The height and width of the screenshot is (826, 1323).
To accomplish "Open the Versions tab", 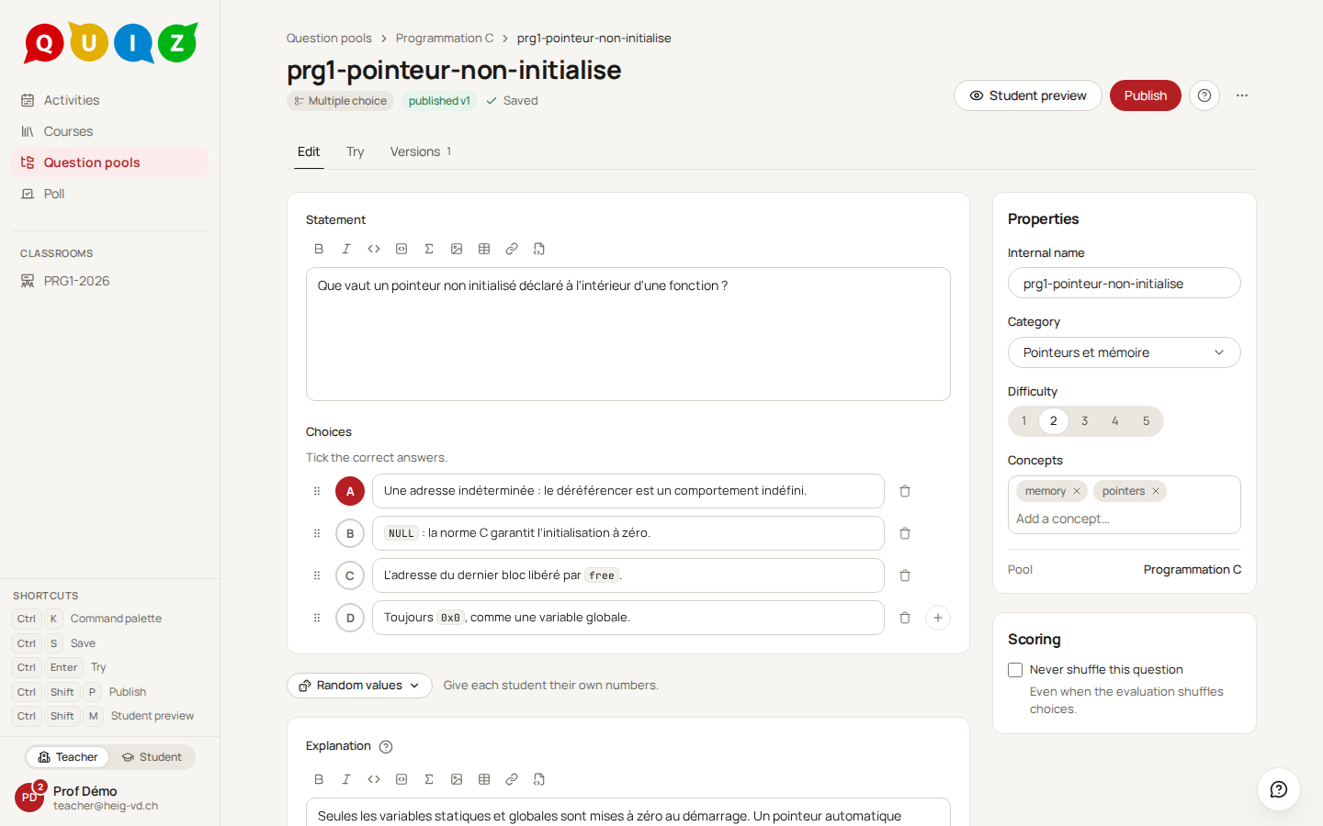I will tap(421, 151).
